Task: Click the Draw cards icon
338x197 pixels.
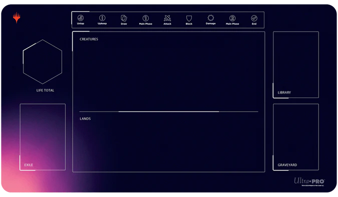Action: [x=124, y=18]
